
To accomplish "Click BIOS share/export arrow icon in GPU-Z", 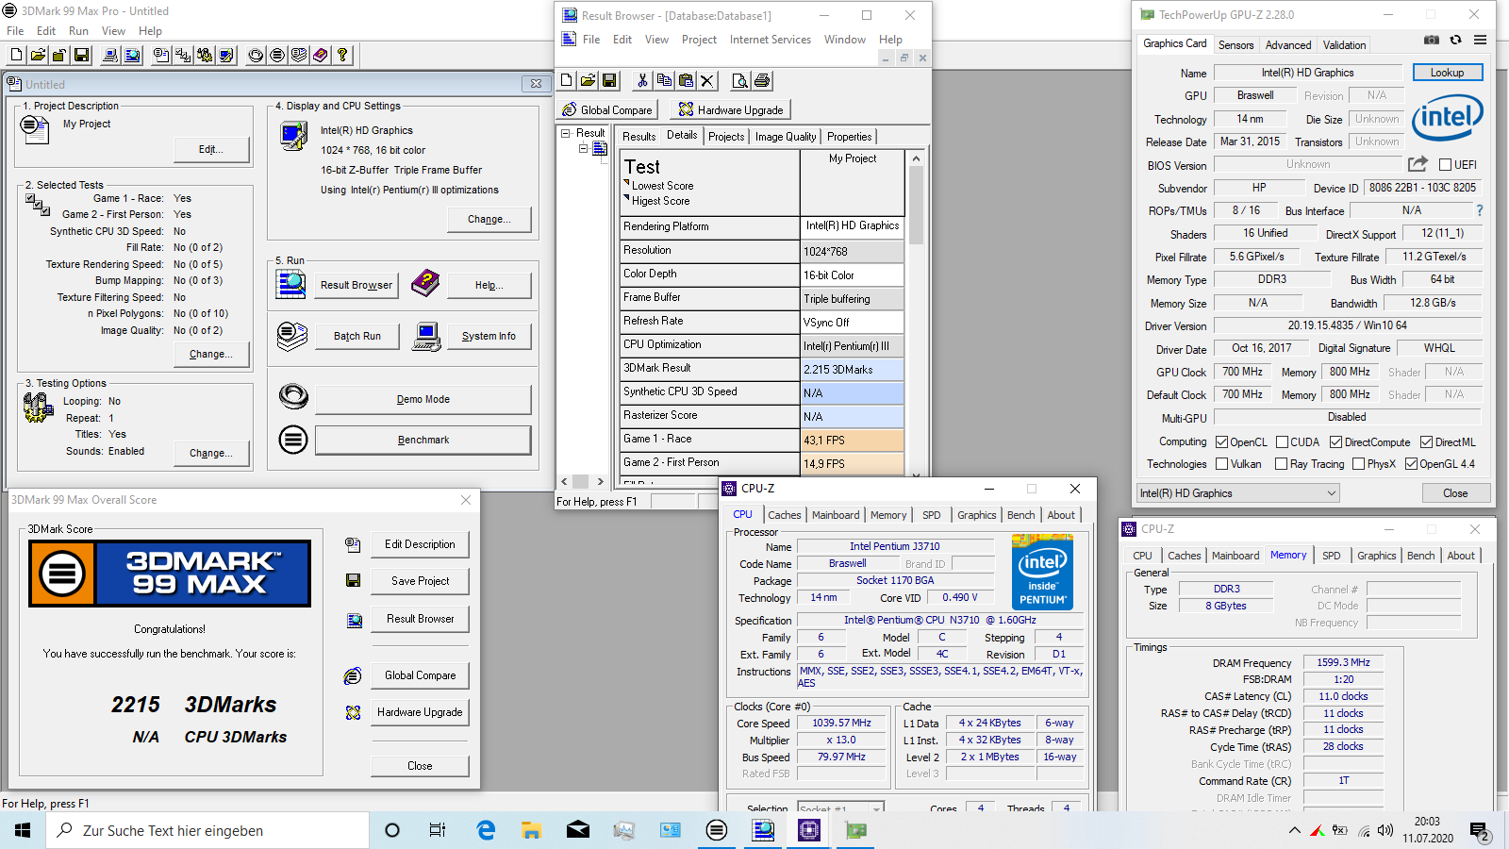I will pyautogui.click(x=1418, y=164).
